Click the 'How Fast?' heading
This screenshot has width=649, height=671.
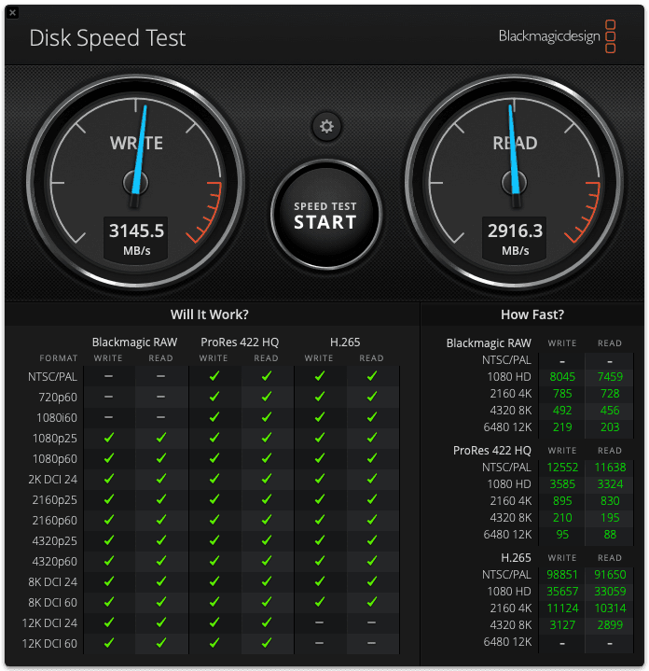click(532, 315)
